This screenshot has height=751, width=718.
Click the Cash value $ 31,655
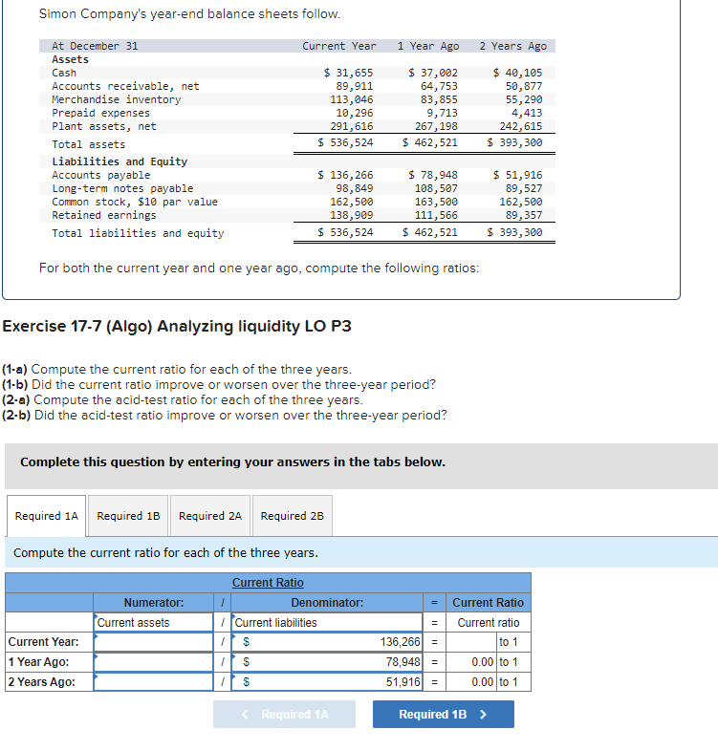coord(348,73)
